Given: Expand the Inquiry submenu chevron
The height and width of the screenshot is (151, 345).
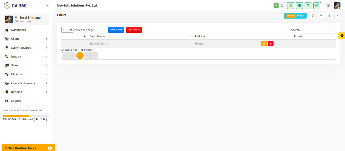Looking at the screenshot, I should pos(46,57).
